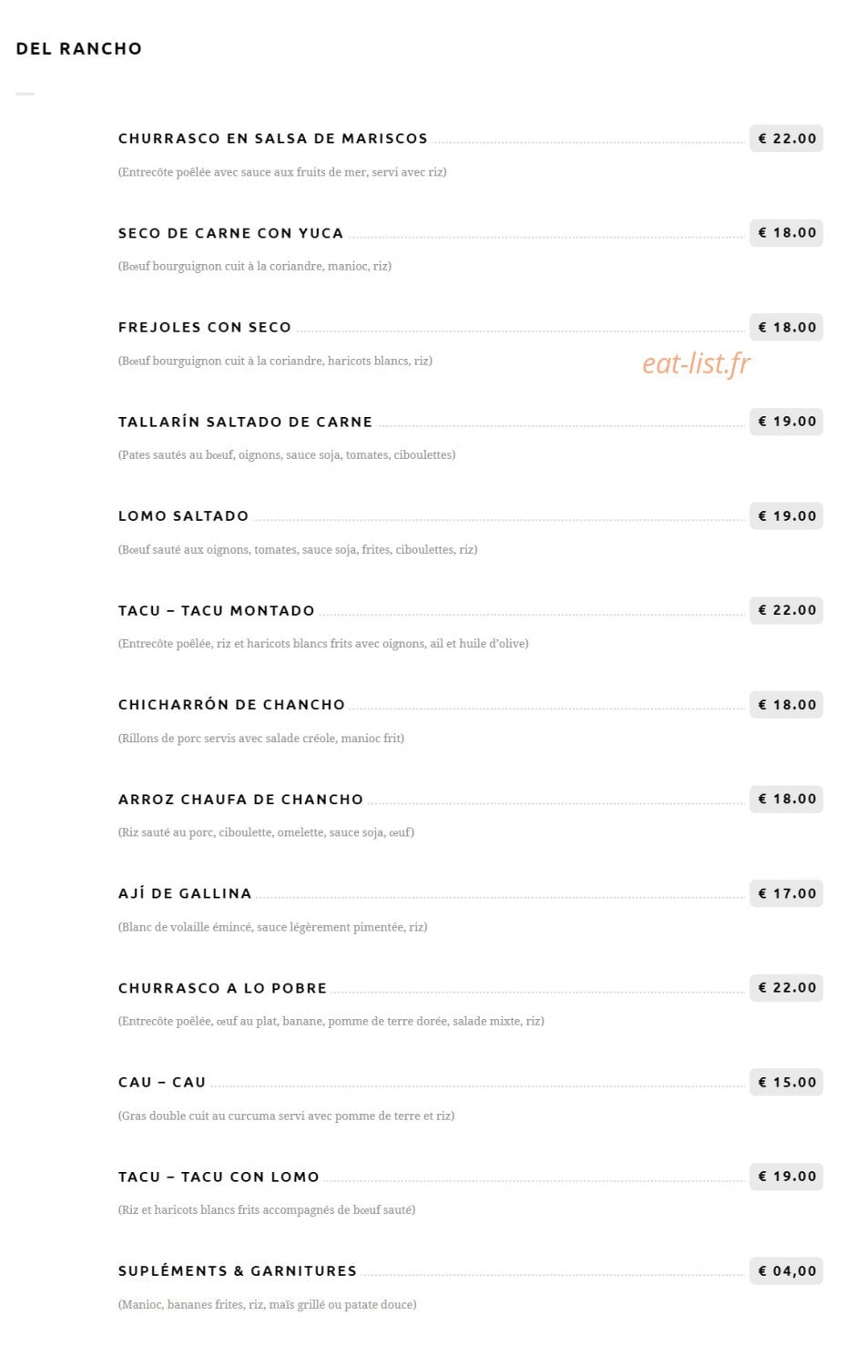845x1366 pixels.
Task: Click the €17.00 price badge
Action: point(786,893)
